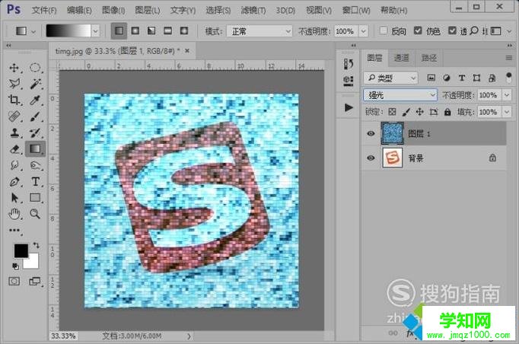Select the Eraser tool

click(x=14, y=149)
